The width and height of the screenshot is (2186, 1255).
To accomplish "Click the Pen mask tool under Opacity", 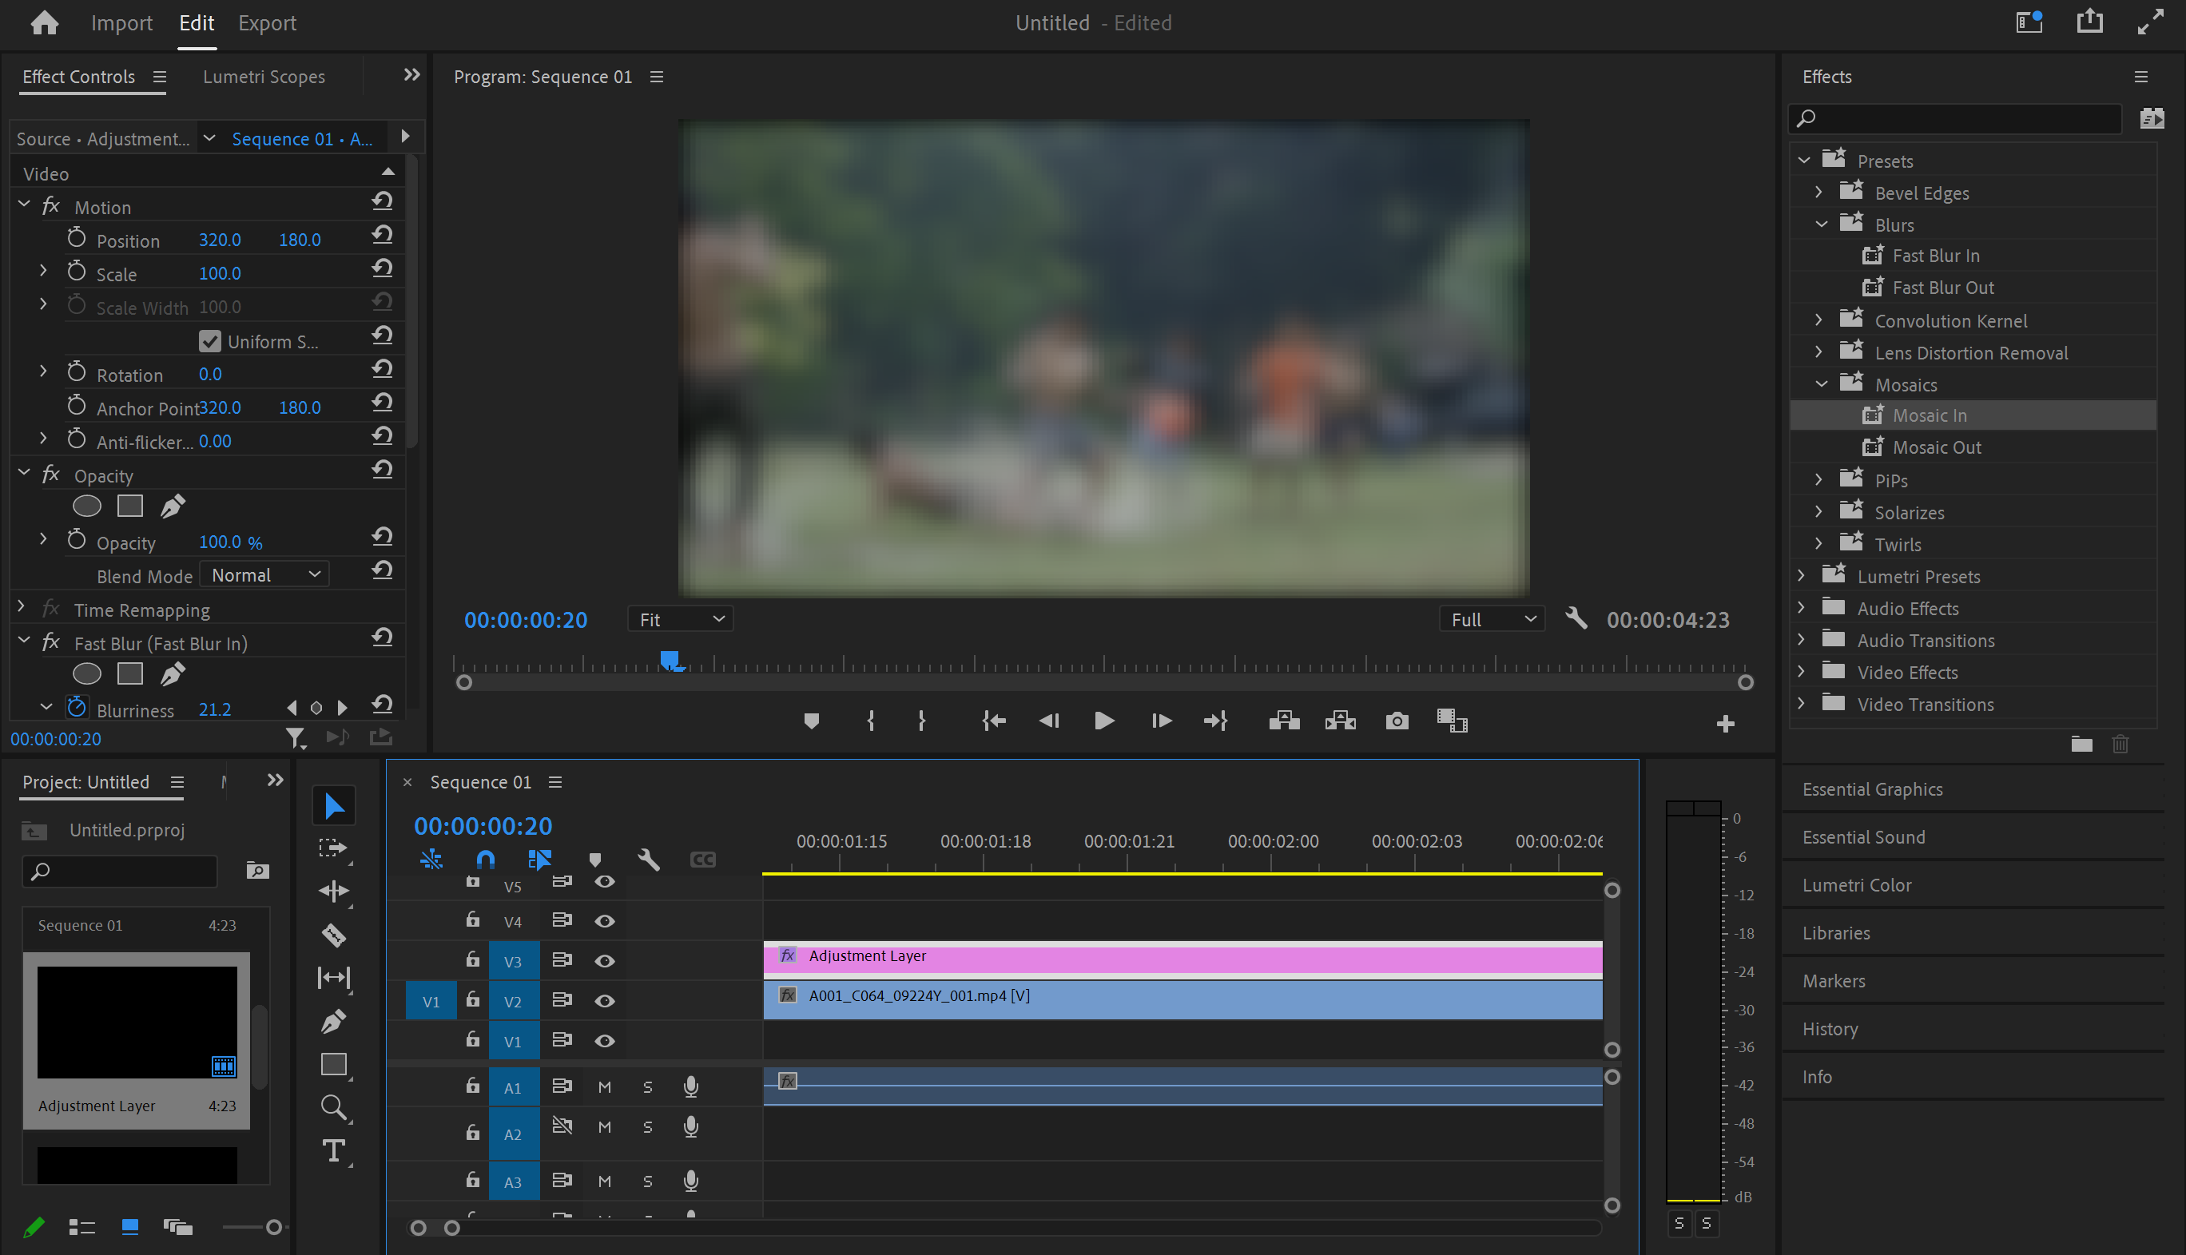I will [173, 506].
